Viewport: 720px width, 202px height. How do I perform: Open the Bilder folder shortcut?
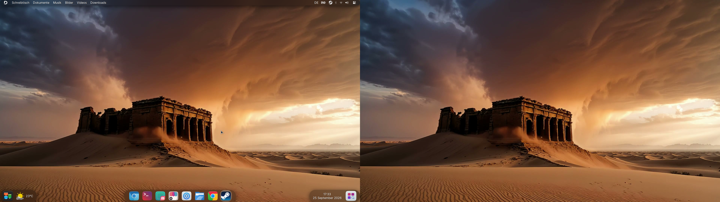[69, 3]
